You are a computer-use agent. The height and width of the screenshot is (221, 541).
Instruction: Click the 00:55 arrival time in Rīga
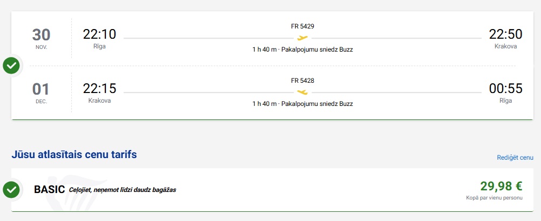coord(505,89)
